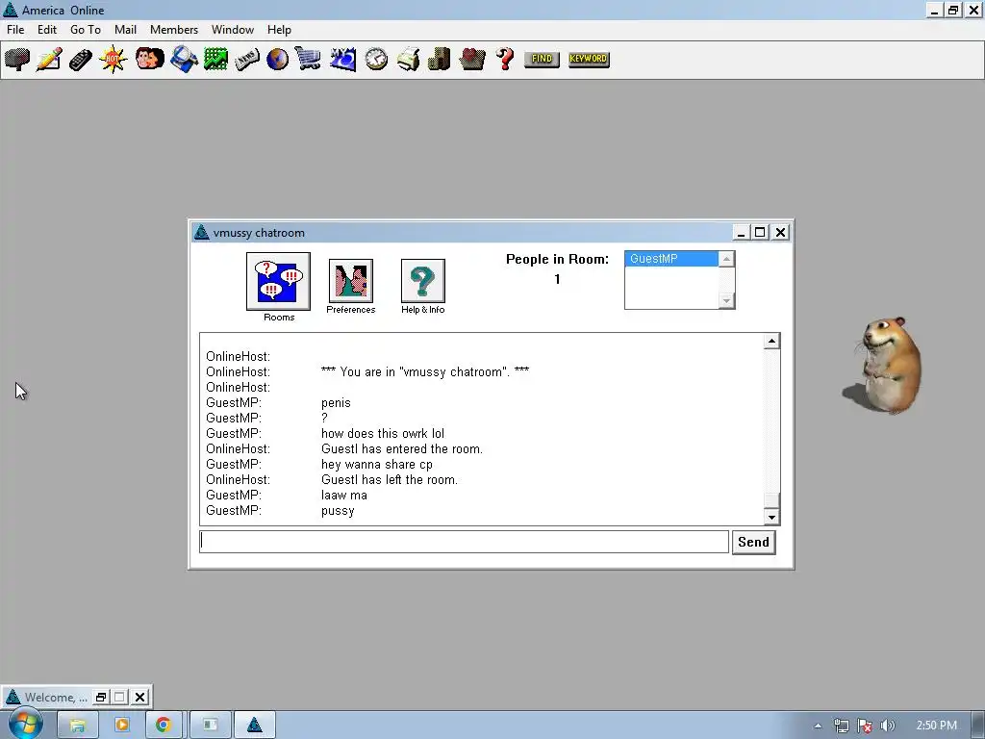Close the chat room window
Viewport: 985px width, 739px height.
coord(780,233)
